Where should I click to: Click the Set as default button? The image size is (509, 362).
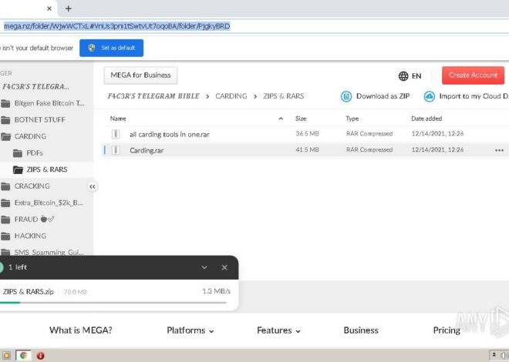pos(111,48)
